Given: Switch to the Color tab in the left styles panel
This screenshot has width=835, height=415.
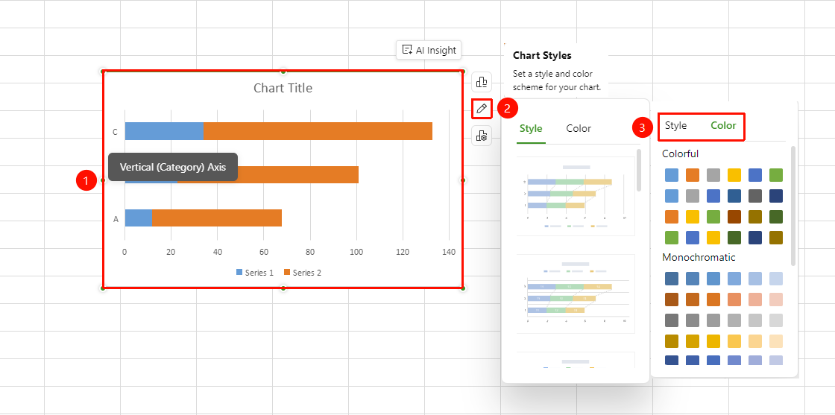Looking at the screenshot, I should [579, 128].
